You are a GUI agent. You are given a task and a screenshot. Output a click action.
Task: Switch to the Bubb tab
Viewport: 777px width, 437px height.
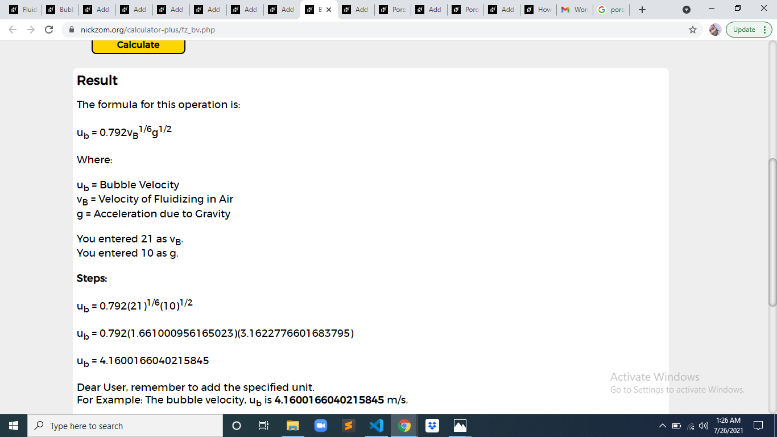pyautogui.click(x=60, y=10)
